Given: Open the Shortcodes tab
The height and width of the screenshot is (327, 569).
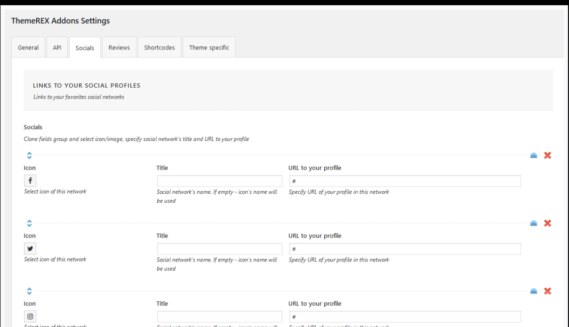Looking at the screenshot, I should [x=160, y=48].
